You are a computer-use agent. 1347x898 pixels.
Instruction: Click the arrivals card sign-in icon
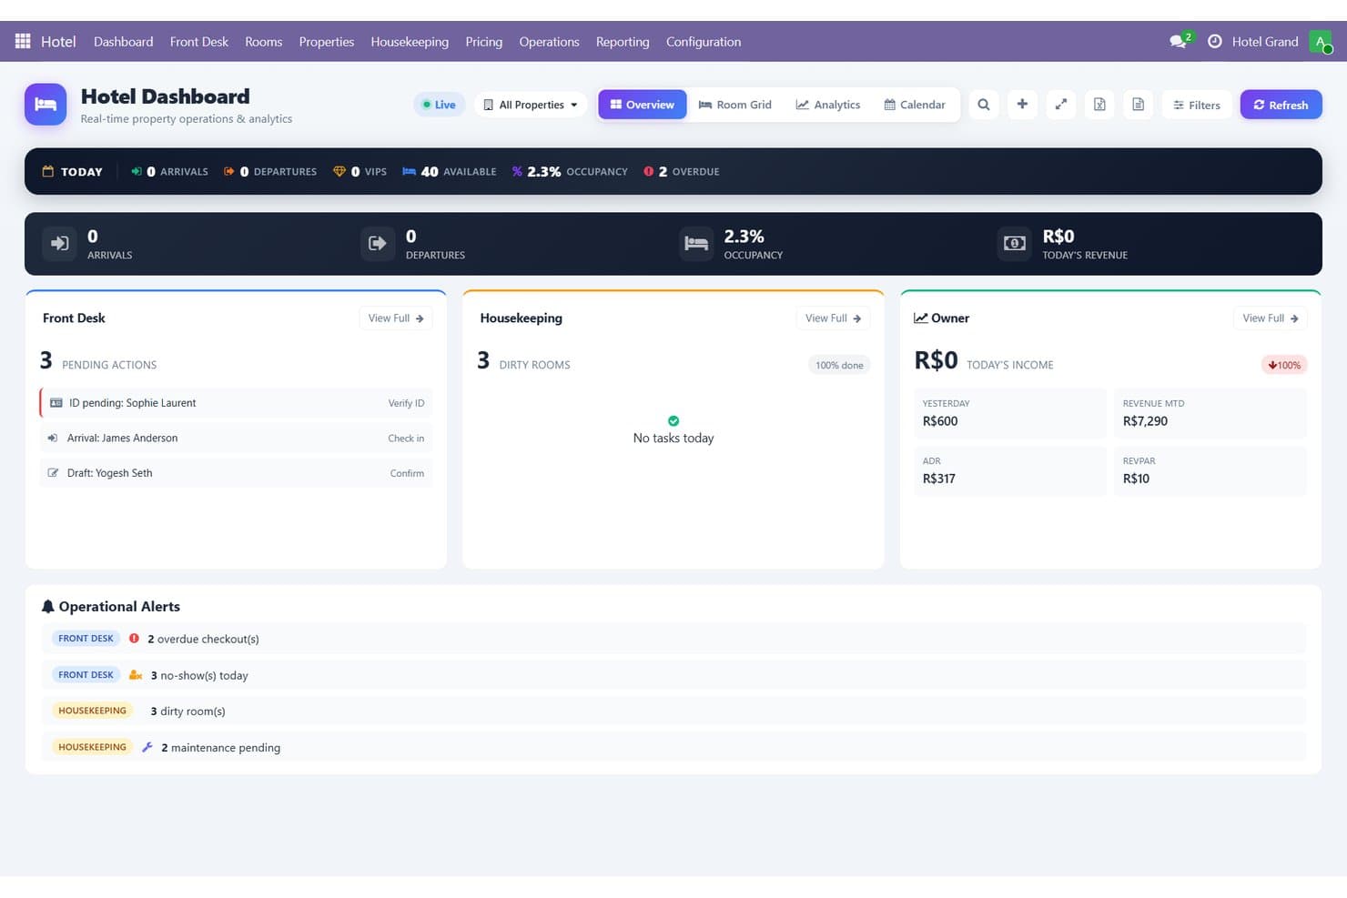(x=59, y=244)
